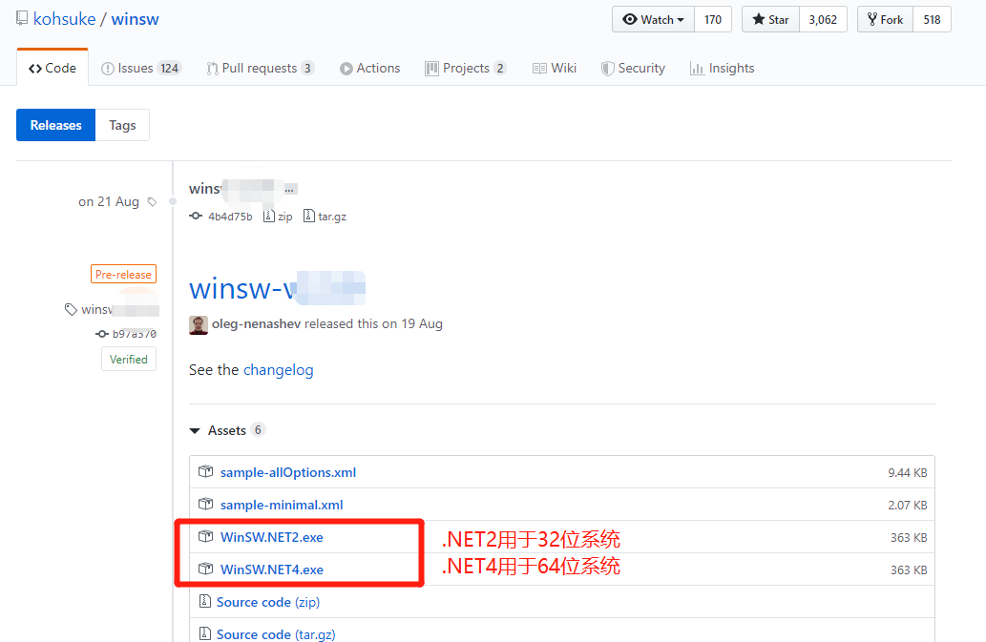The width and height of the screenshot is (986, 642).
Task: Open the Wiki tab
Action: coord(554,68)
